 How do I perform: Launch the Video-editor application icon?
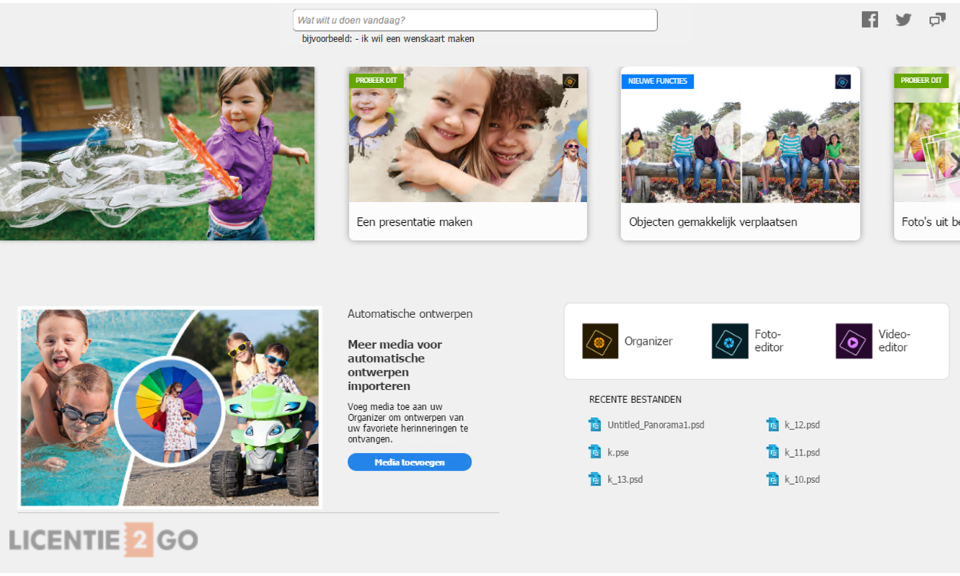853,341
